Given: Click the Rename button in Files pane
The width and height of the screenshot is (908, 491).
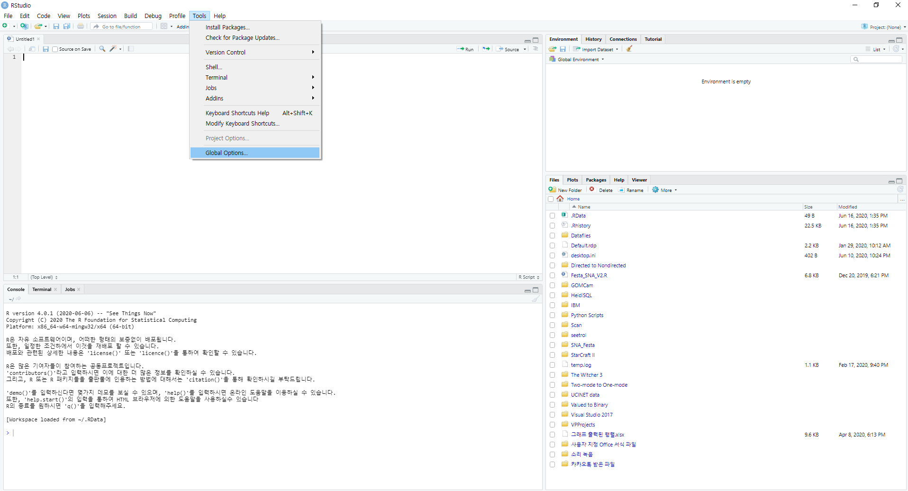Looking at the screenshot, I should (x=631, y=190).
